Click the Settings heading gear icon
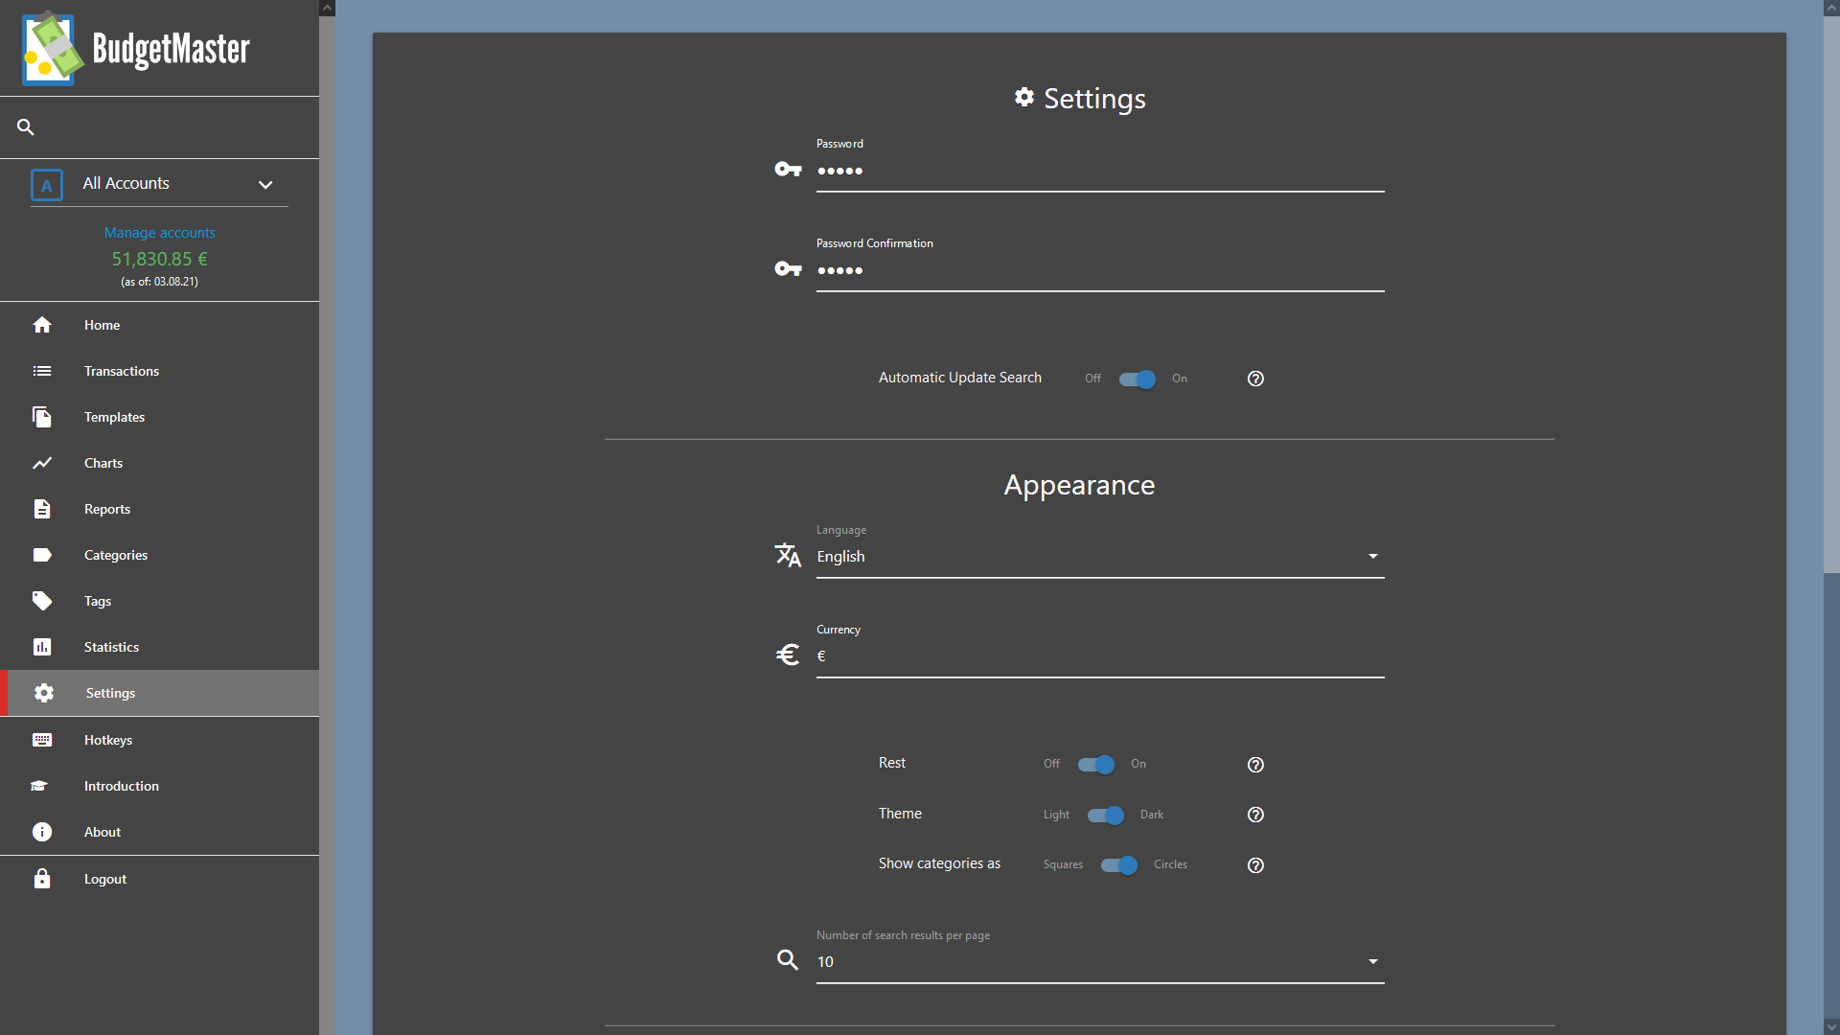This screenshot has height=1035, width=1840. point(1024,97)
